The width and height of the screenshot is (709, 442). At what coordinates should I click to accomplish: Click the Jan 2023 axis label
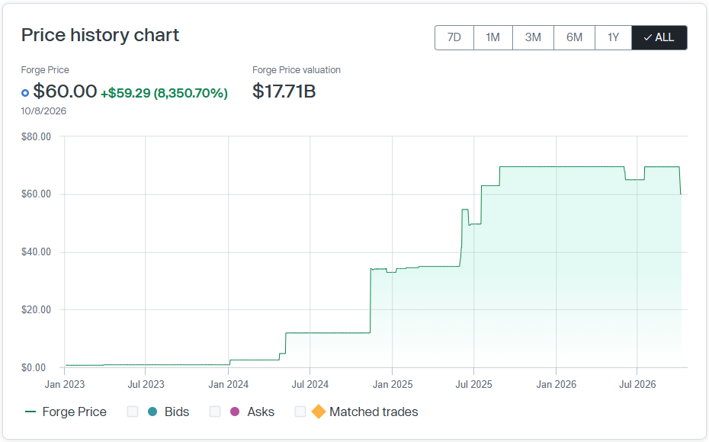pos(65,385)
